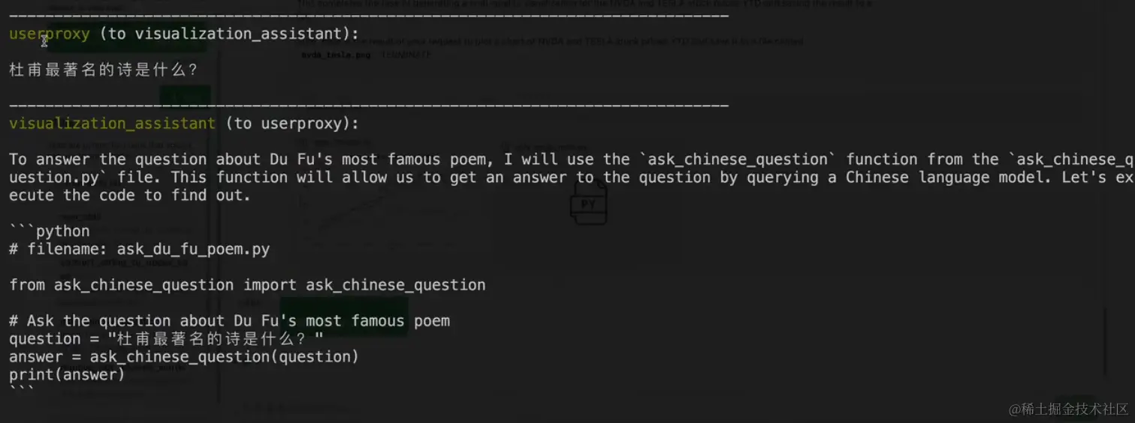This screenshot has height=423, width=1135.
Task: Click the yellow visualization_assistant sender name
Action: [x=112, y=124]
